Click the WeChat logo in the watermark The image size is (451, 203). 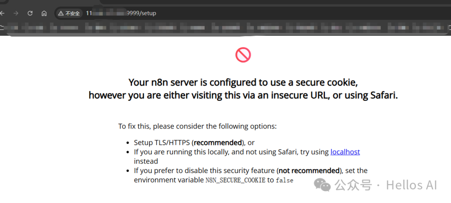pos(323,185)
